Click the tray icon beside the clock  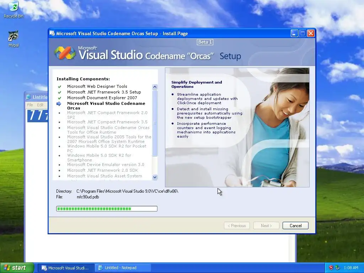(338, 268)
